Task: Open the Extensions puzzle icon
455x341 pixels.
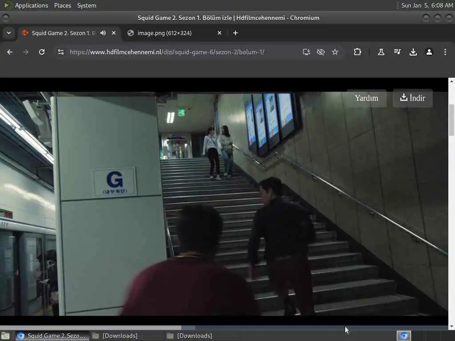Action: (358, 52)
